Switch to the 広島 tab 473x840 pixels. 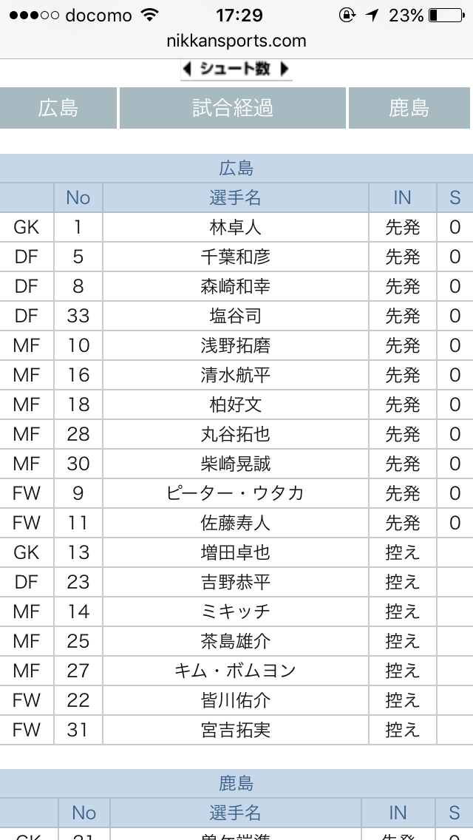coord(58,108)
